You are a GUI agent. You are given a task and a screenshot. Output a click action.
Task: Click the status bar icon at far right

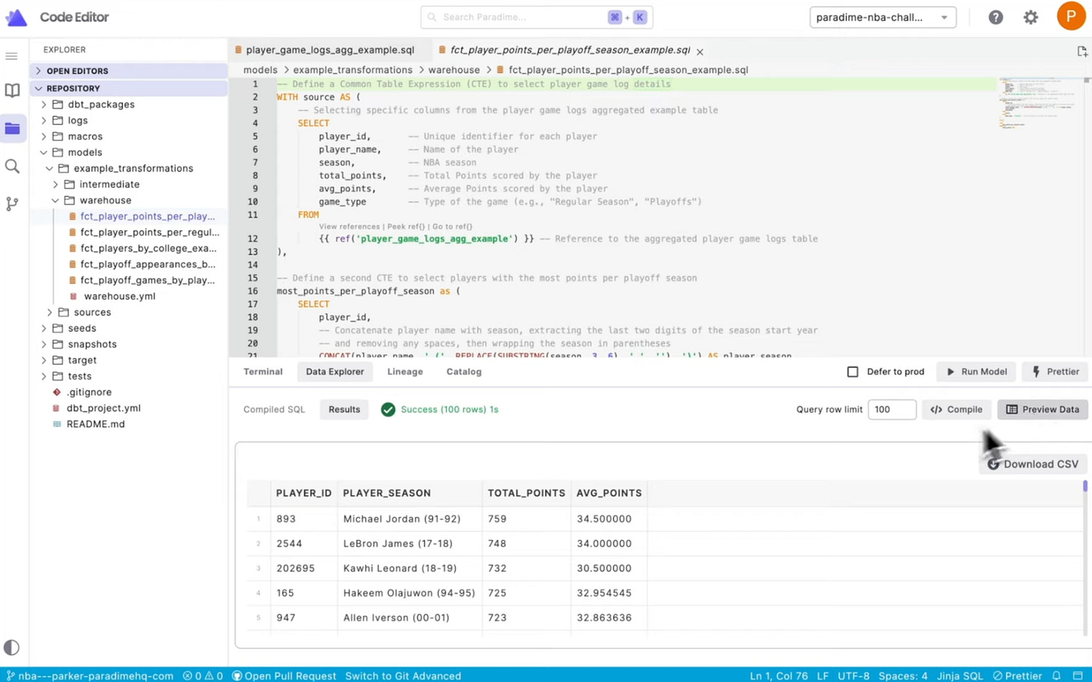[1078, 675]
